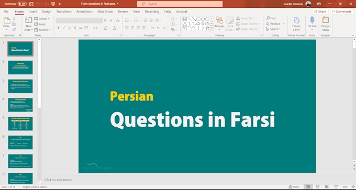356x190 pixels.
Task: Toggle Italic formatting
Action: [64, 28]
